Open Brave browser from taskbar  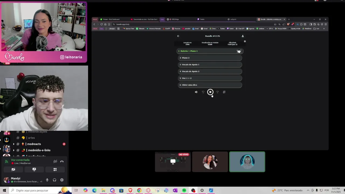[130, 190]
